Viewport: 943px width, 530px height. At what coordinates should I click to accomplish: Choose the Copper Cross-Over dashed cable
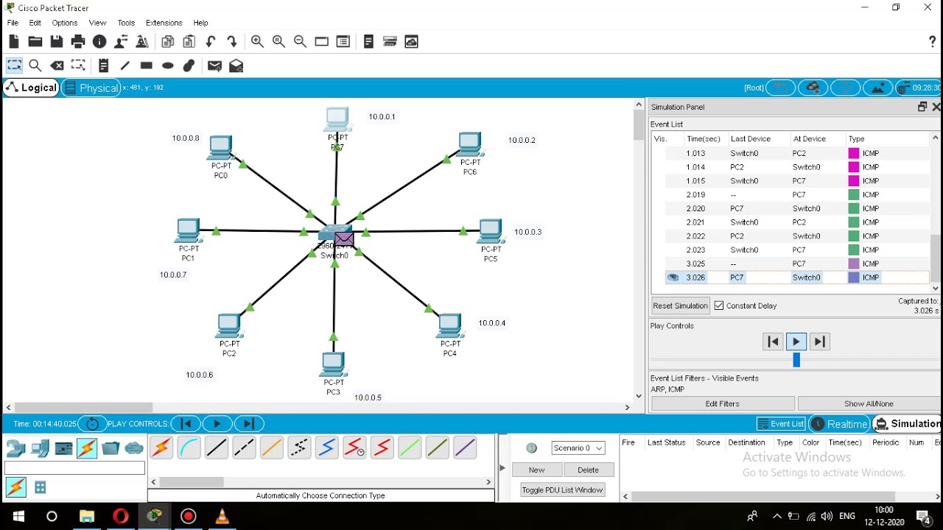[244, 448]
